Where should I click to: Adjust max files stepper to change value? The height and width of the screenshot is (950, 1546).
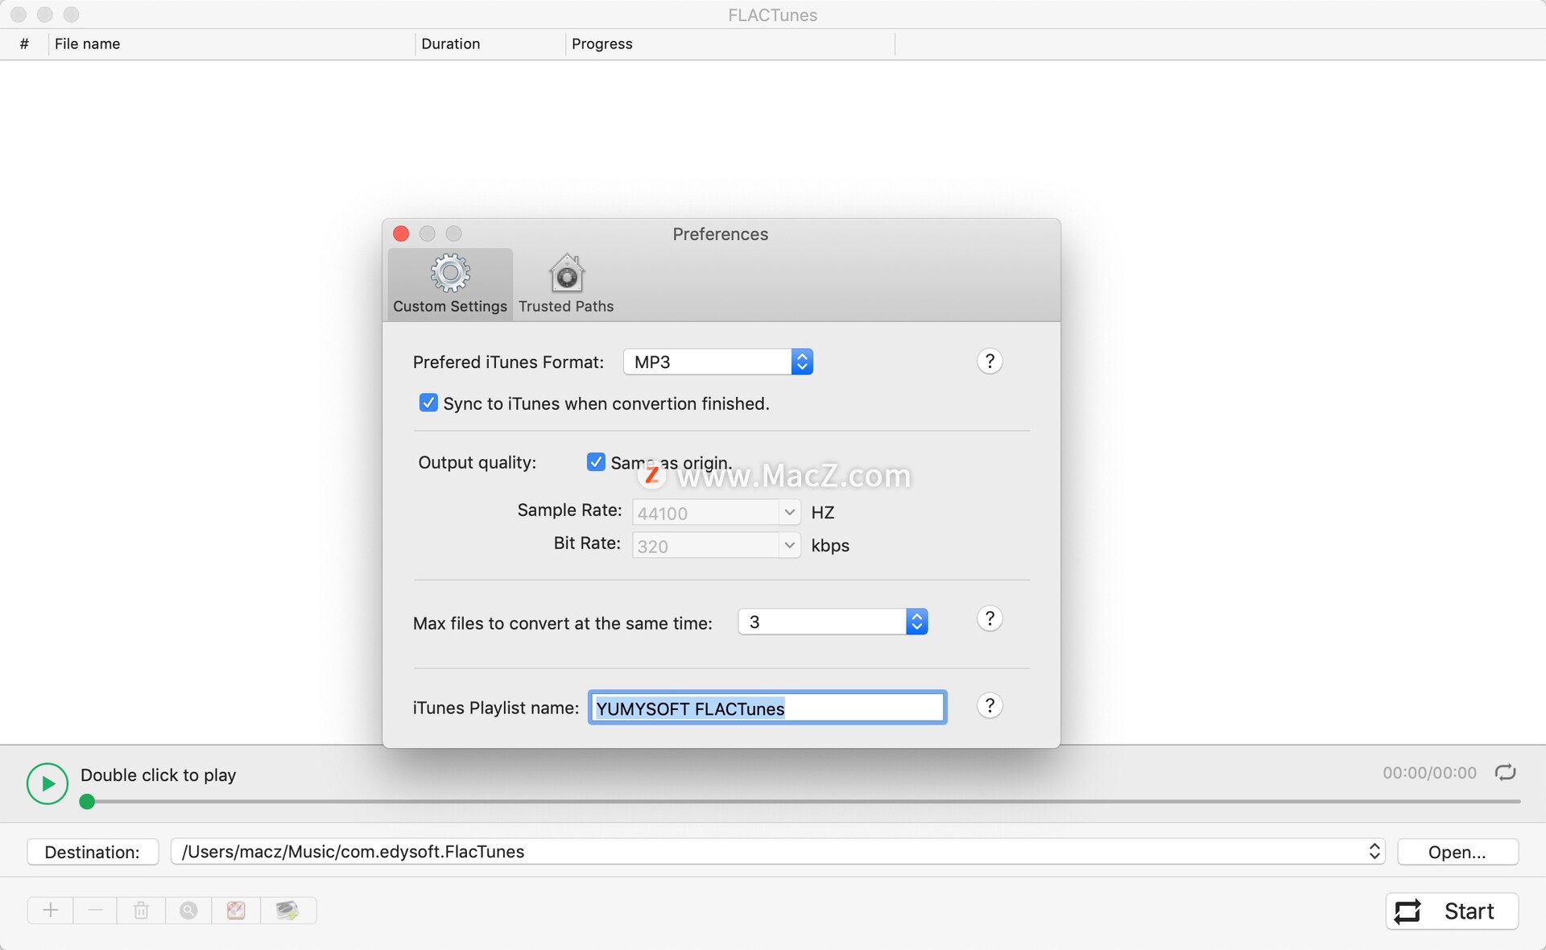(x=919, y=621)
